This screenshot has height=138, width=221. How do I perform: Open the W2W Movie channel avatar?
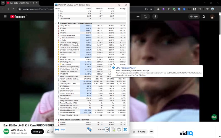(x=6, y=132)
